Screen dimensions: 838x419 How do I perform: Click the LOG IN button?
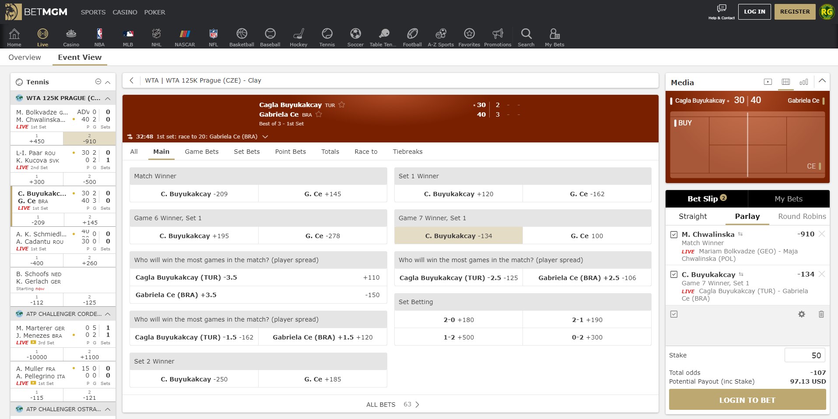coord(754,12)
